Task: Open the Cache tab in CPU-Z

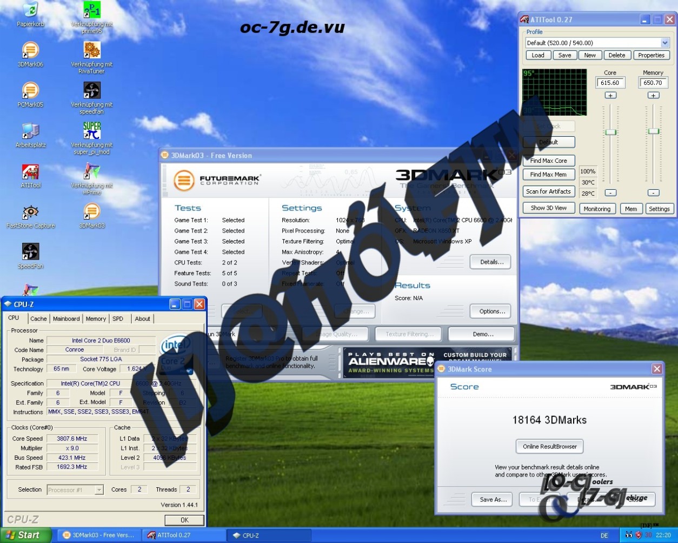Action: coord(38,319)
